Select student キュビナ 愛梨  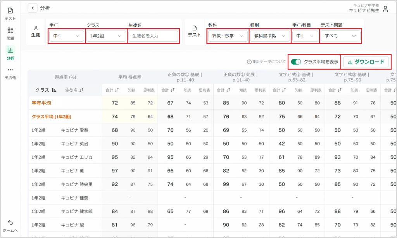[75, 130]
